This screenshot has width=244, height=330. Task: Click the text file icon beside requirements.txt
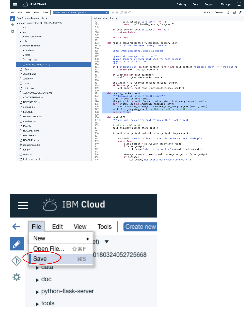(x=21, y=145)
